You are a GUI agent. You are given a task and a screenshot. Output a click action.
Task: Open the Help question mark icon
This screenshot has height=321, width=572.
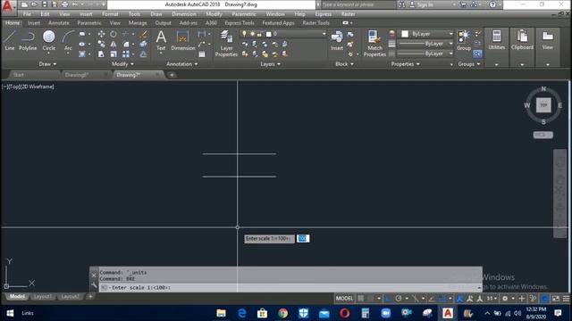(x=492, y=4)
